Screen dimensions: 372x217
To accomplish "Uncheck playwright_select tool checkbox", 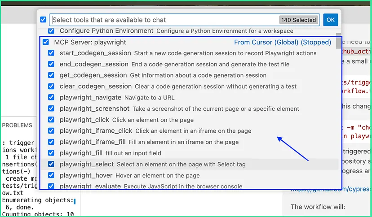I will 51,164.
